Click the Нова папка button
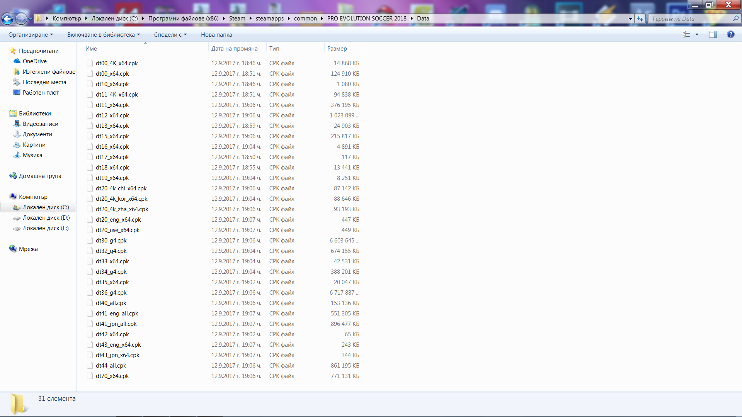The width and height of the screenshot is (742, 417). point(216,35)
